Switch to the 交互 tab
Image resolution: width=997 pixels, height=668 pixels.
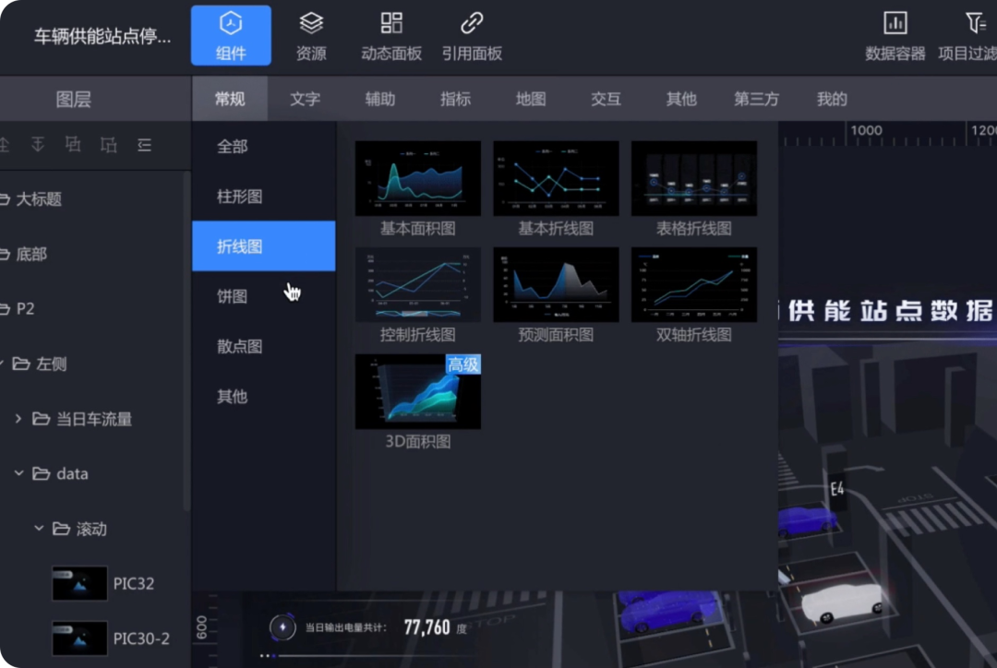tap(606, 99)
